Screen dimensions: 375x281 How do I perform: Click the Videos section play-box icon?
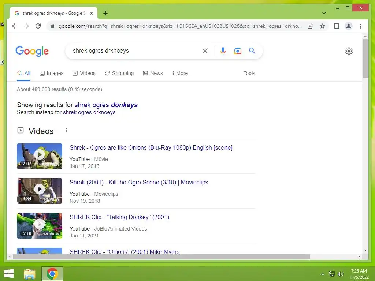(x=21, y=131)
